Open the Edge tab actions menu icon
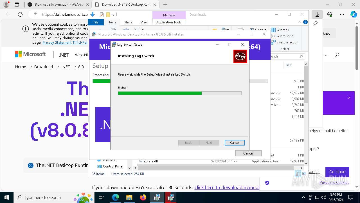 click(x=17, y=5)
